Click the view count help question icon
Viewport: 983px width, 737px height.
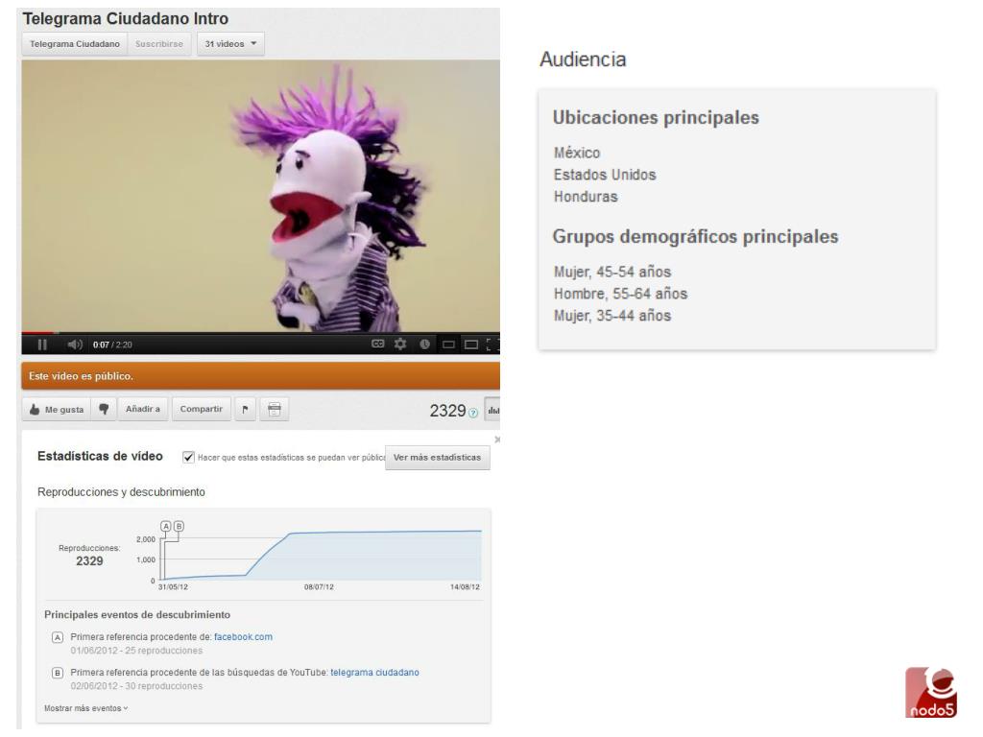[x=473, y=413]
